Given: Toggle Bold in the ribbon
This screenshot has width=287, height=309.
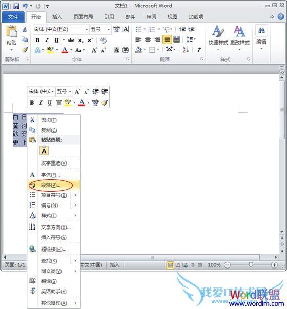Looking at the screenshot, I should pyautogui.click(x=37, y=40).
